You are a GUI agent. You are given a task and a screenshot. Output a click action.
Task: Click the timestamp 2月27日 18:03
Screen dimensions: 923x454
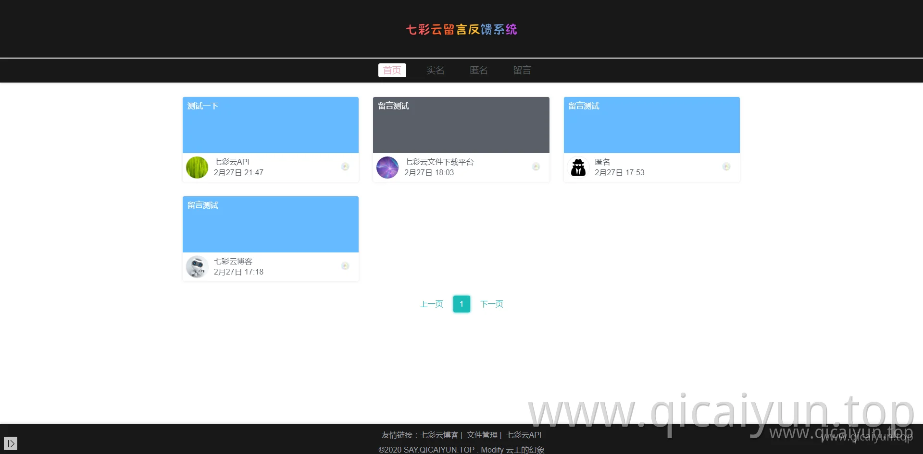(429, 173)
